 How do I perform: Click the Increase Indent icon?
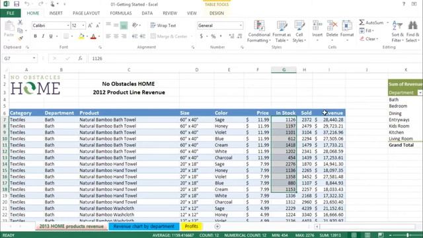coord(143,36)
